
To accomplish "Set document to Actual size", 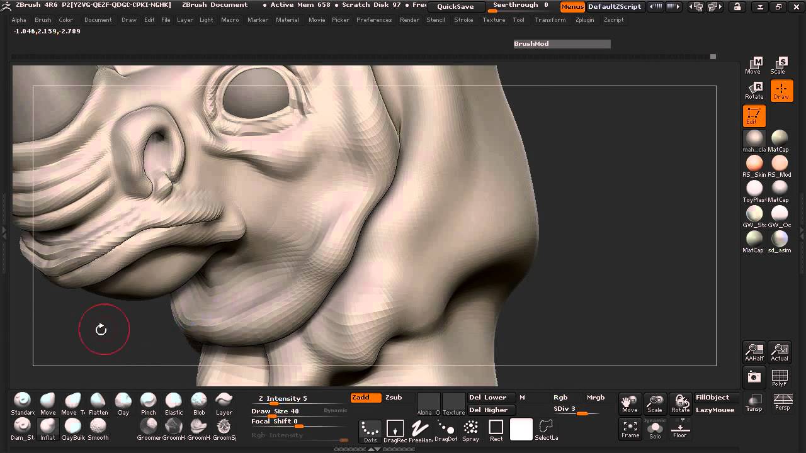I will pos(780,352).
